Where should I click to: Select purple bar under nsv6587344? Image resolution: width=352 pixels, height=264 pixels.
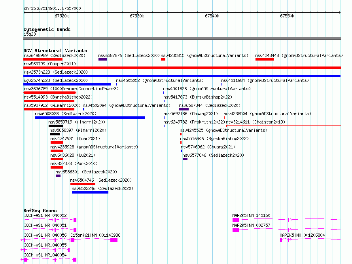(184, 109)
